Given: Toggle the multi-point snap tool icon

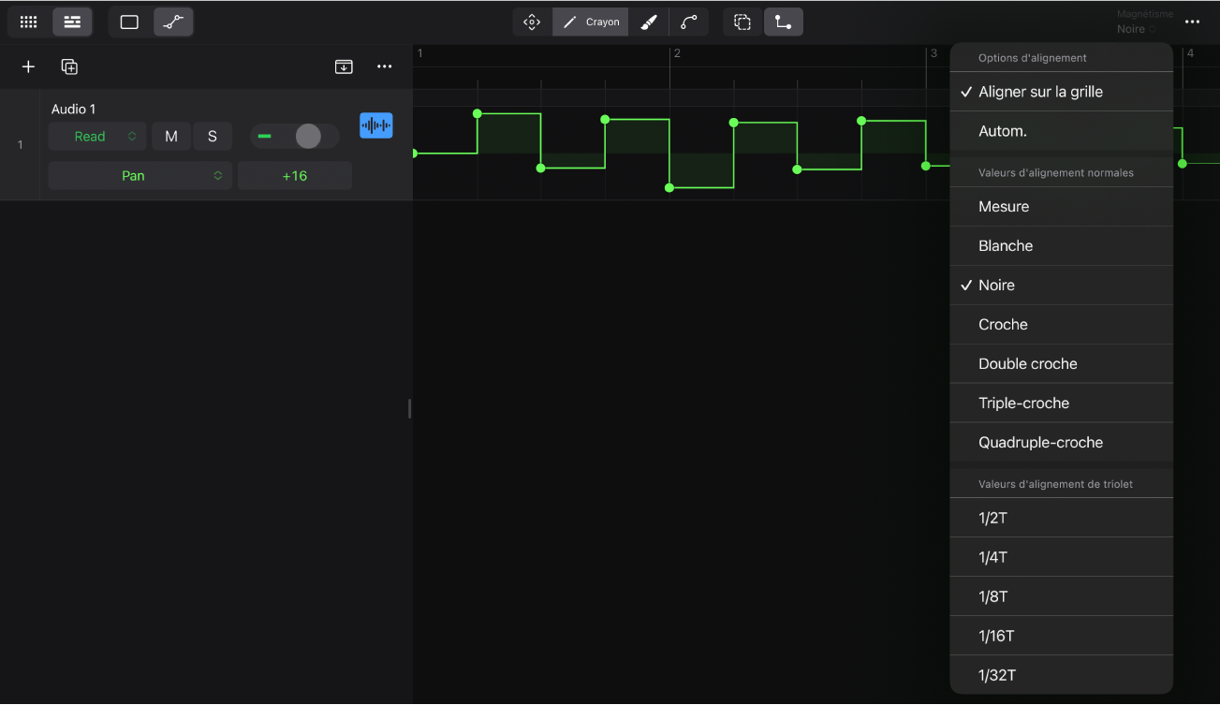Looking at the screenshot, I should (x=784, y=22).
